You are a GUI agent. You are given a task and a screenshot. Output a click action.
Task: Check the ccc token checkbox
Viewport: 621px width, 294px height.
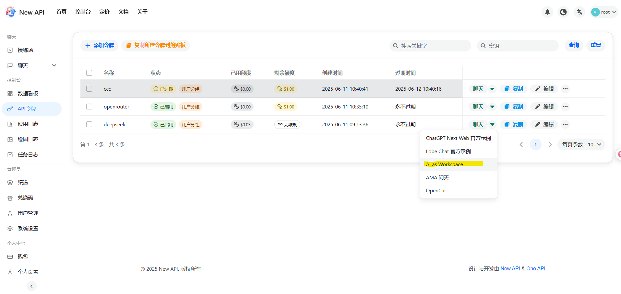[x=89, y=89]
